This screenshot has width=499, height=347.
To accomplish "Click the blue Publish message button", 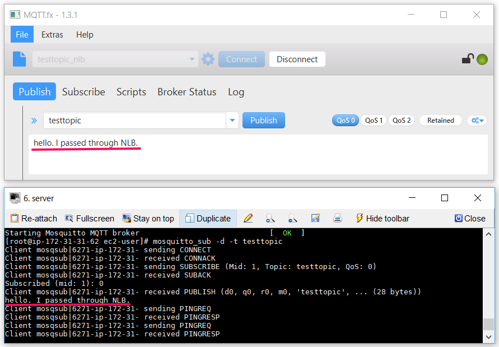I will click(x=264, y=121).
